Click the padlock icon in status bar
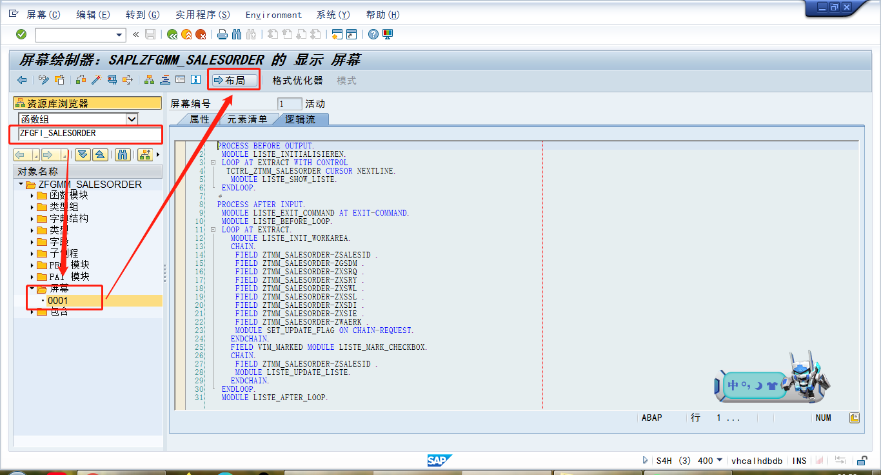The height and width of the screenshot is (475, 881). point(862,461)
